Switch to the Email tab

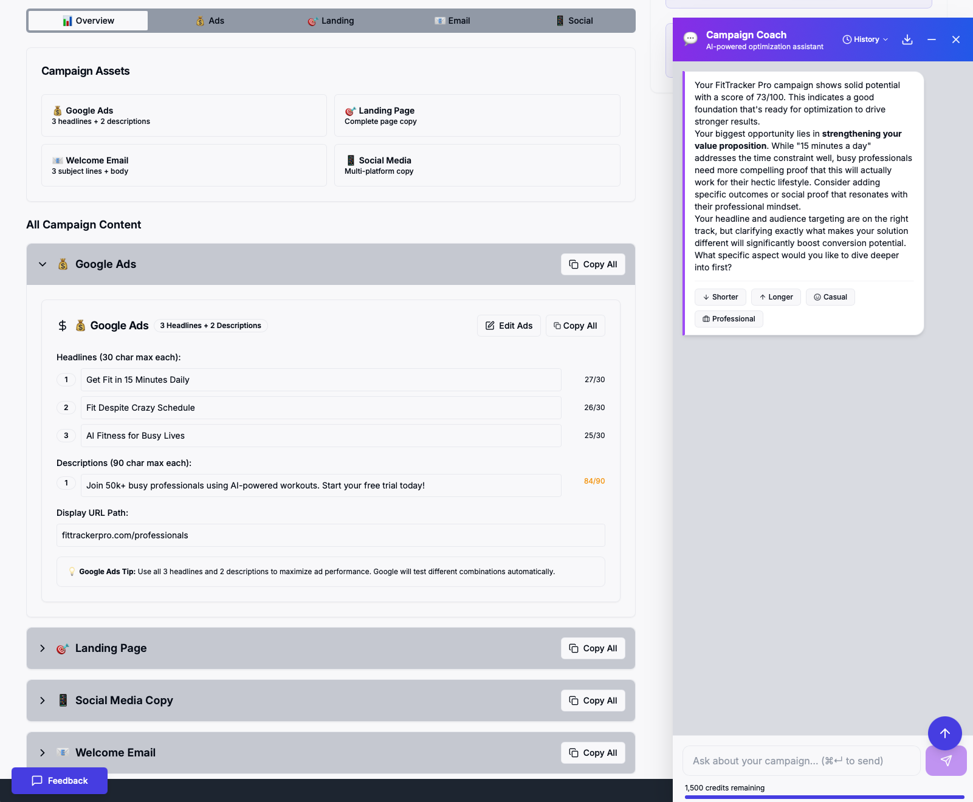pos(452,20)
